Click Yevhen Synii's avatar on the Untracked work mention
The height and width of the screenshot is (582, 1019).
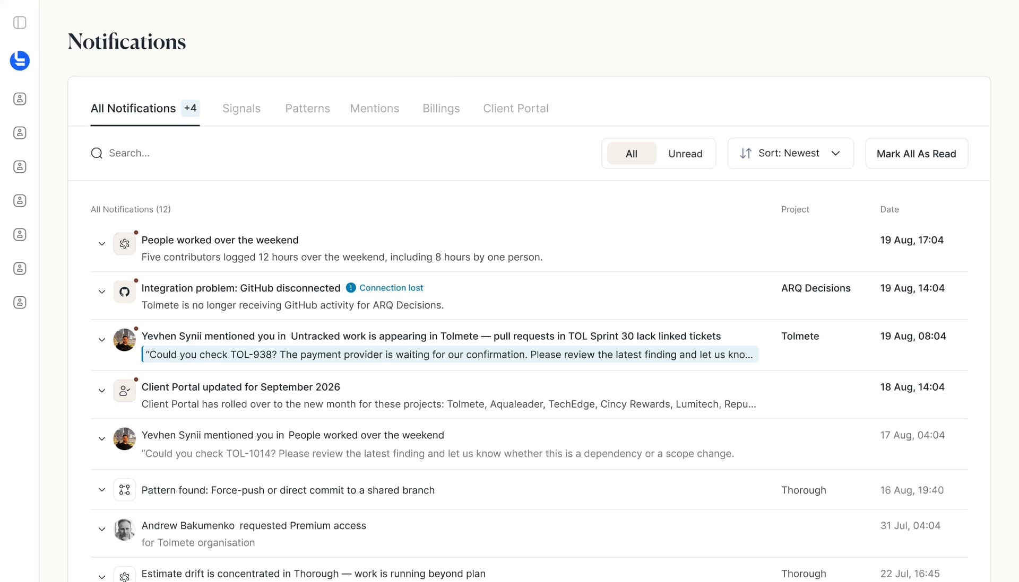(125, 340)
